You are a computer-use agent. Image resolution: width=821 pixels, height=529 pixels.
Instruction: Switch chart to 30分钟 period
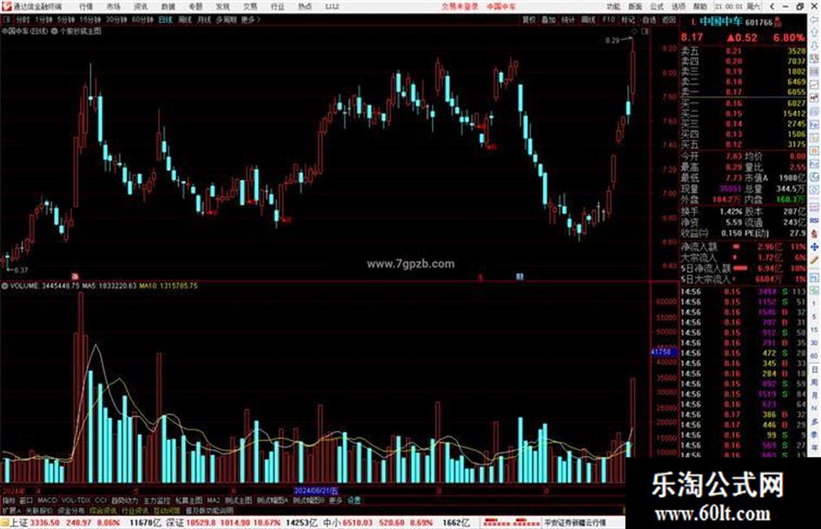point(116,19)
